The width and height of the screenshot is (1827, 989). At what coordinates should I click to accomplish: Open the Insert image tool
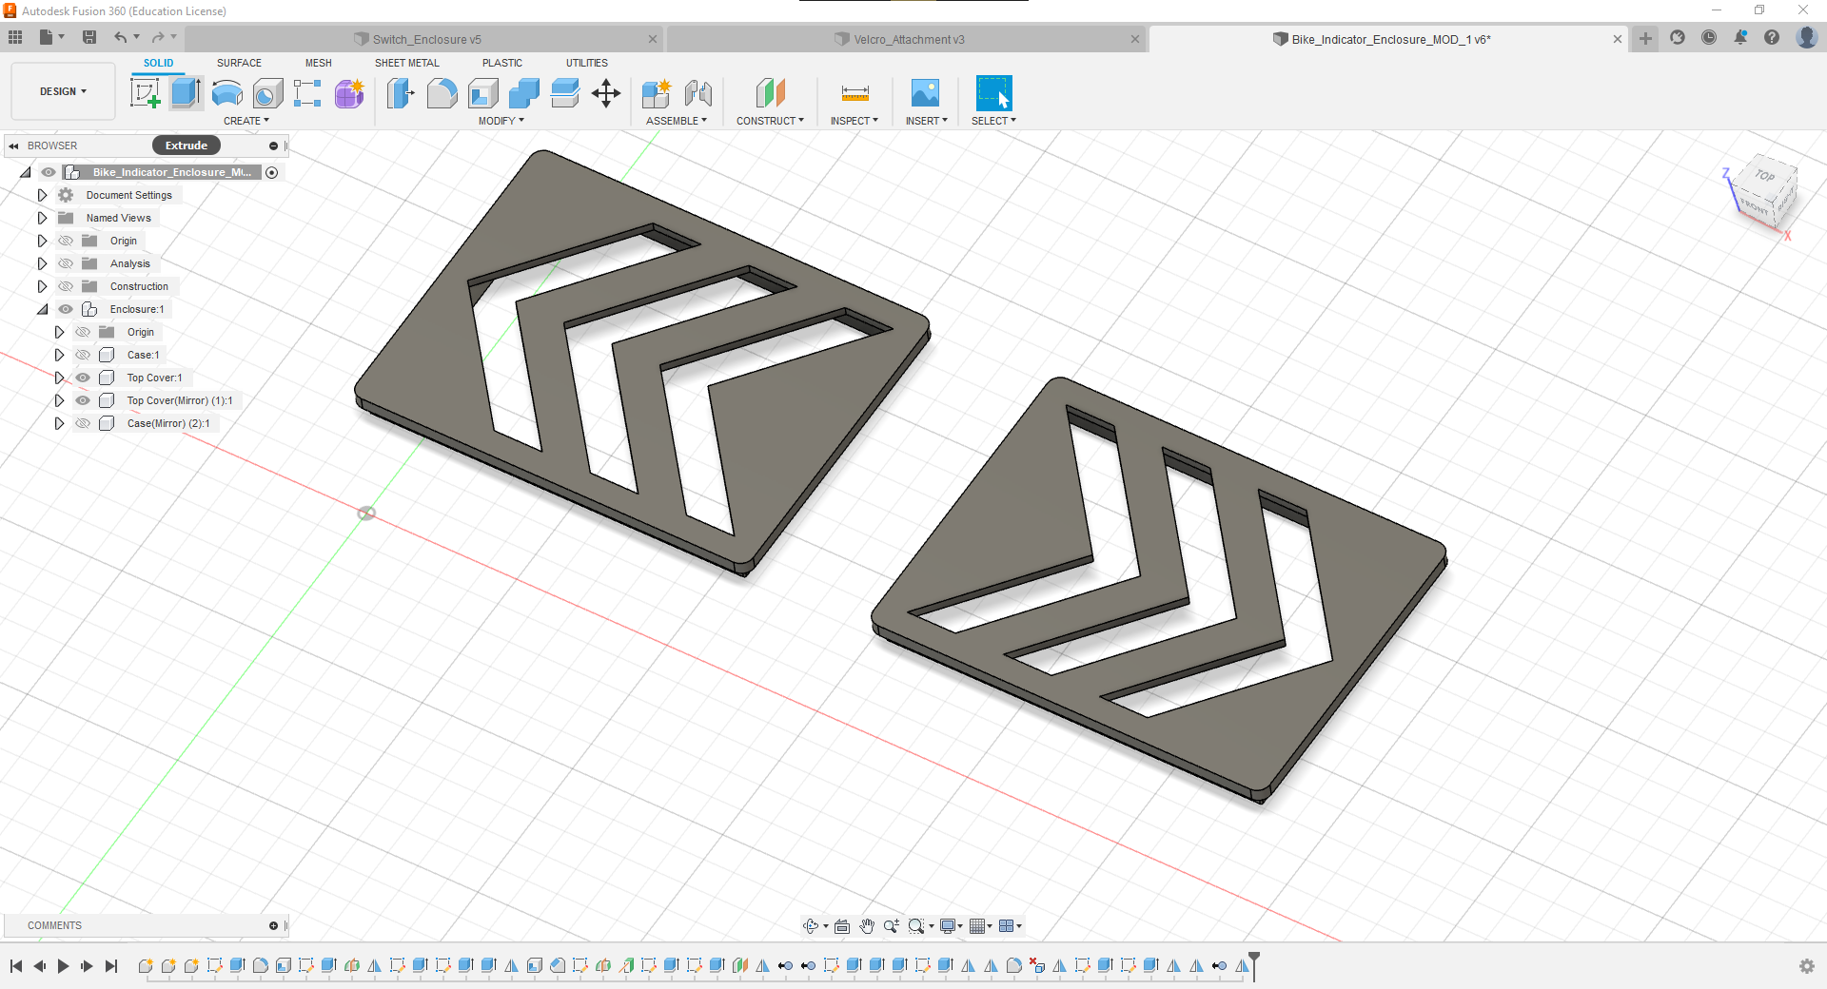point(925,93)
